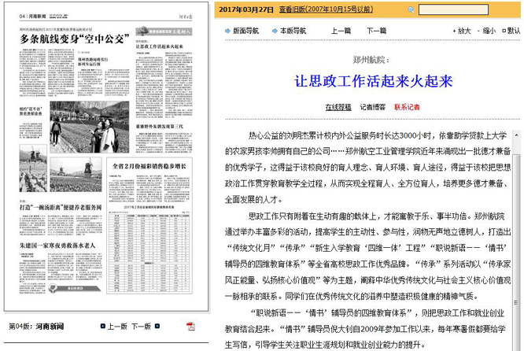The image size is (524, 351).
Task: Click the lottery sales data table on page
Action: (149, 253)
